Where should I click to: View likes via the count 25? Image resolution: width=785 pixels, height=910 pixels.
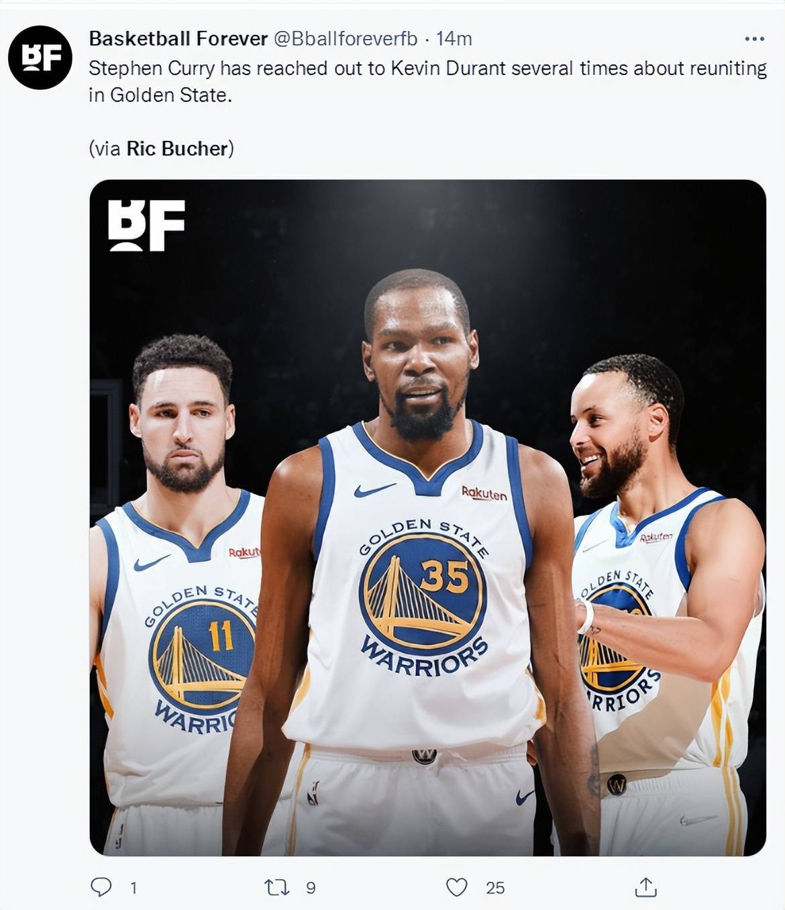click(495, 888)
